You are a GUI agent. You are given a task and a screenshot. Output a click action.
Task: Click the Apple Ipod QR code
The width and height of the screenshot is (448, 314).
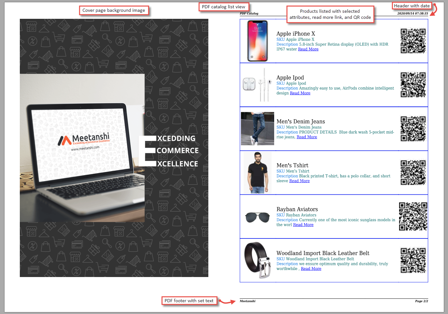tap(413, 85)
